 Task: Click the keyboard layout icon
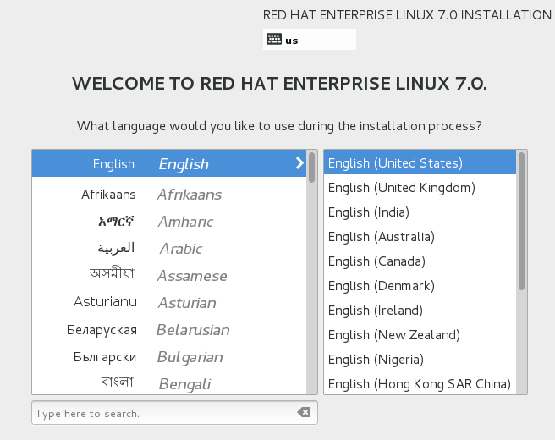[274, 39]
